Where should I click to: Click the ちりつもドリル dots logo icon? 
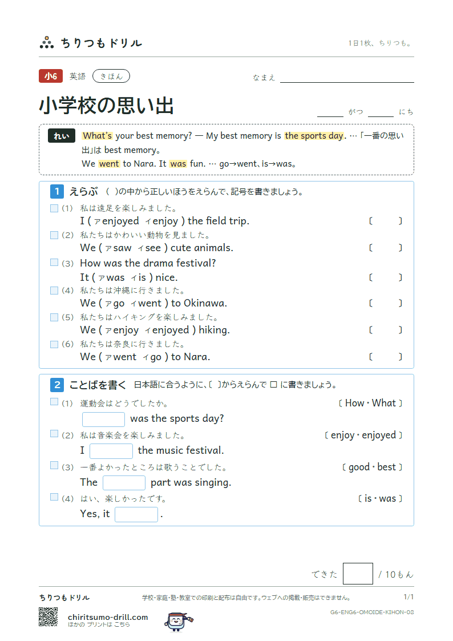[47, 42]
